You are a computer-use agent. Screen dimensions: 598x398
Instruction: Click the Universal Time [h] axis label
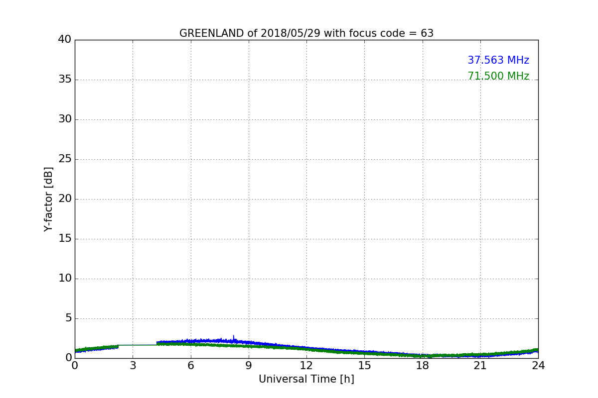[306, 379]
